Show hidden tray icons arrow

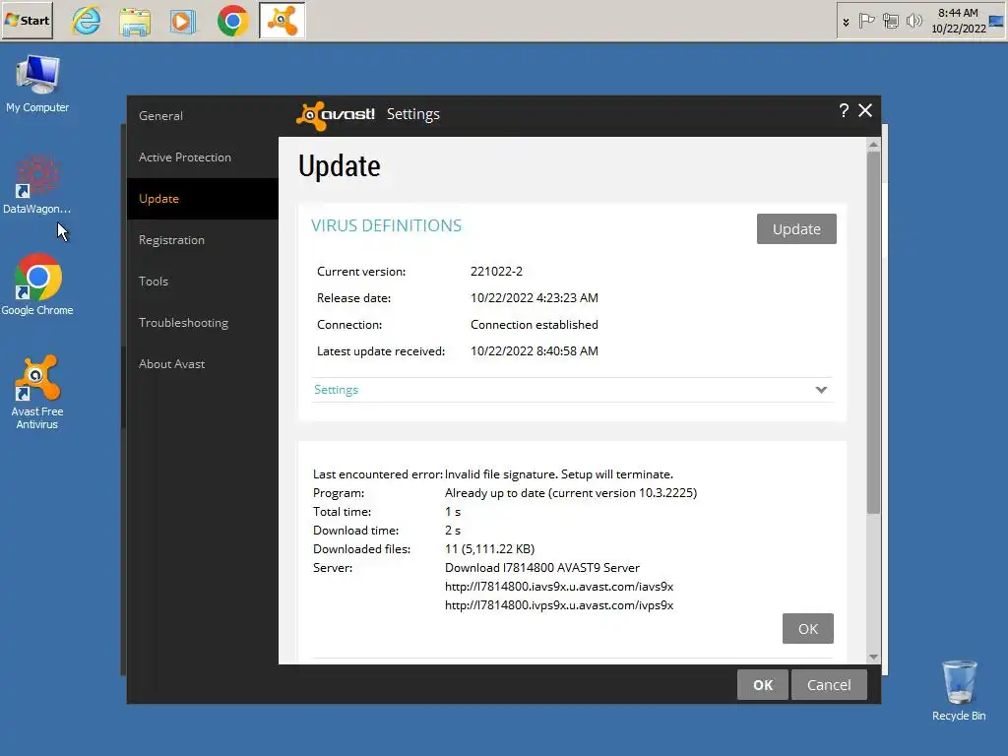846,22
